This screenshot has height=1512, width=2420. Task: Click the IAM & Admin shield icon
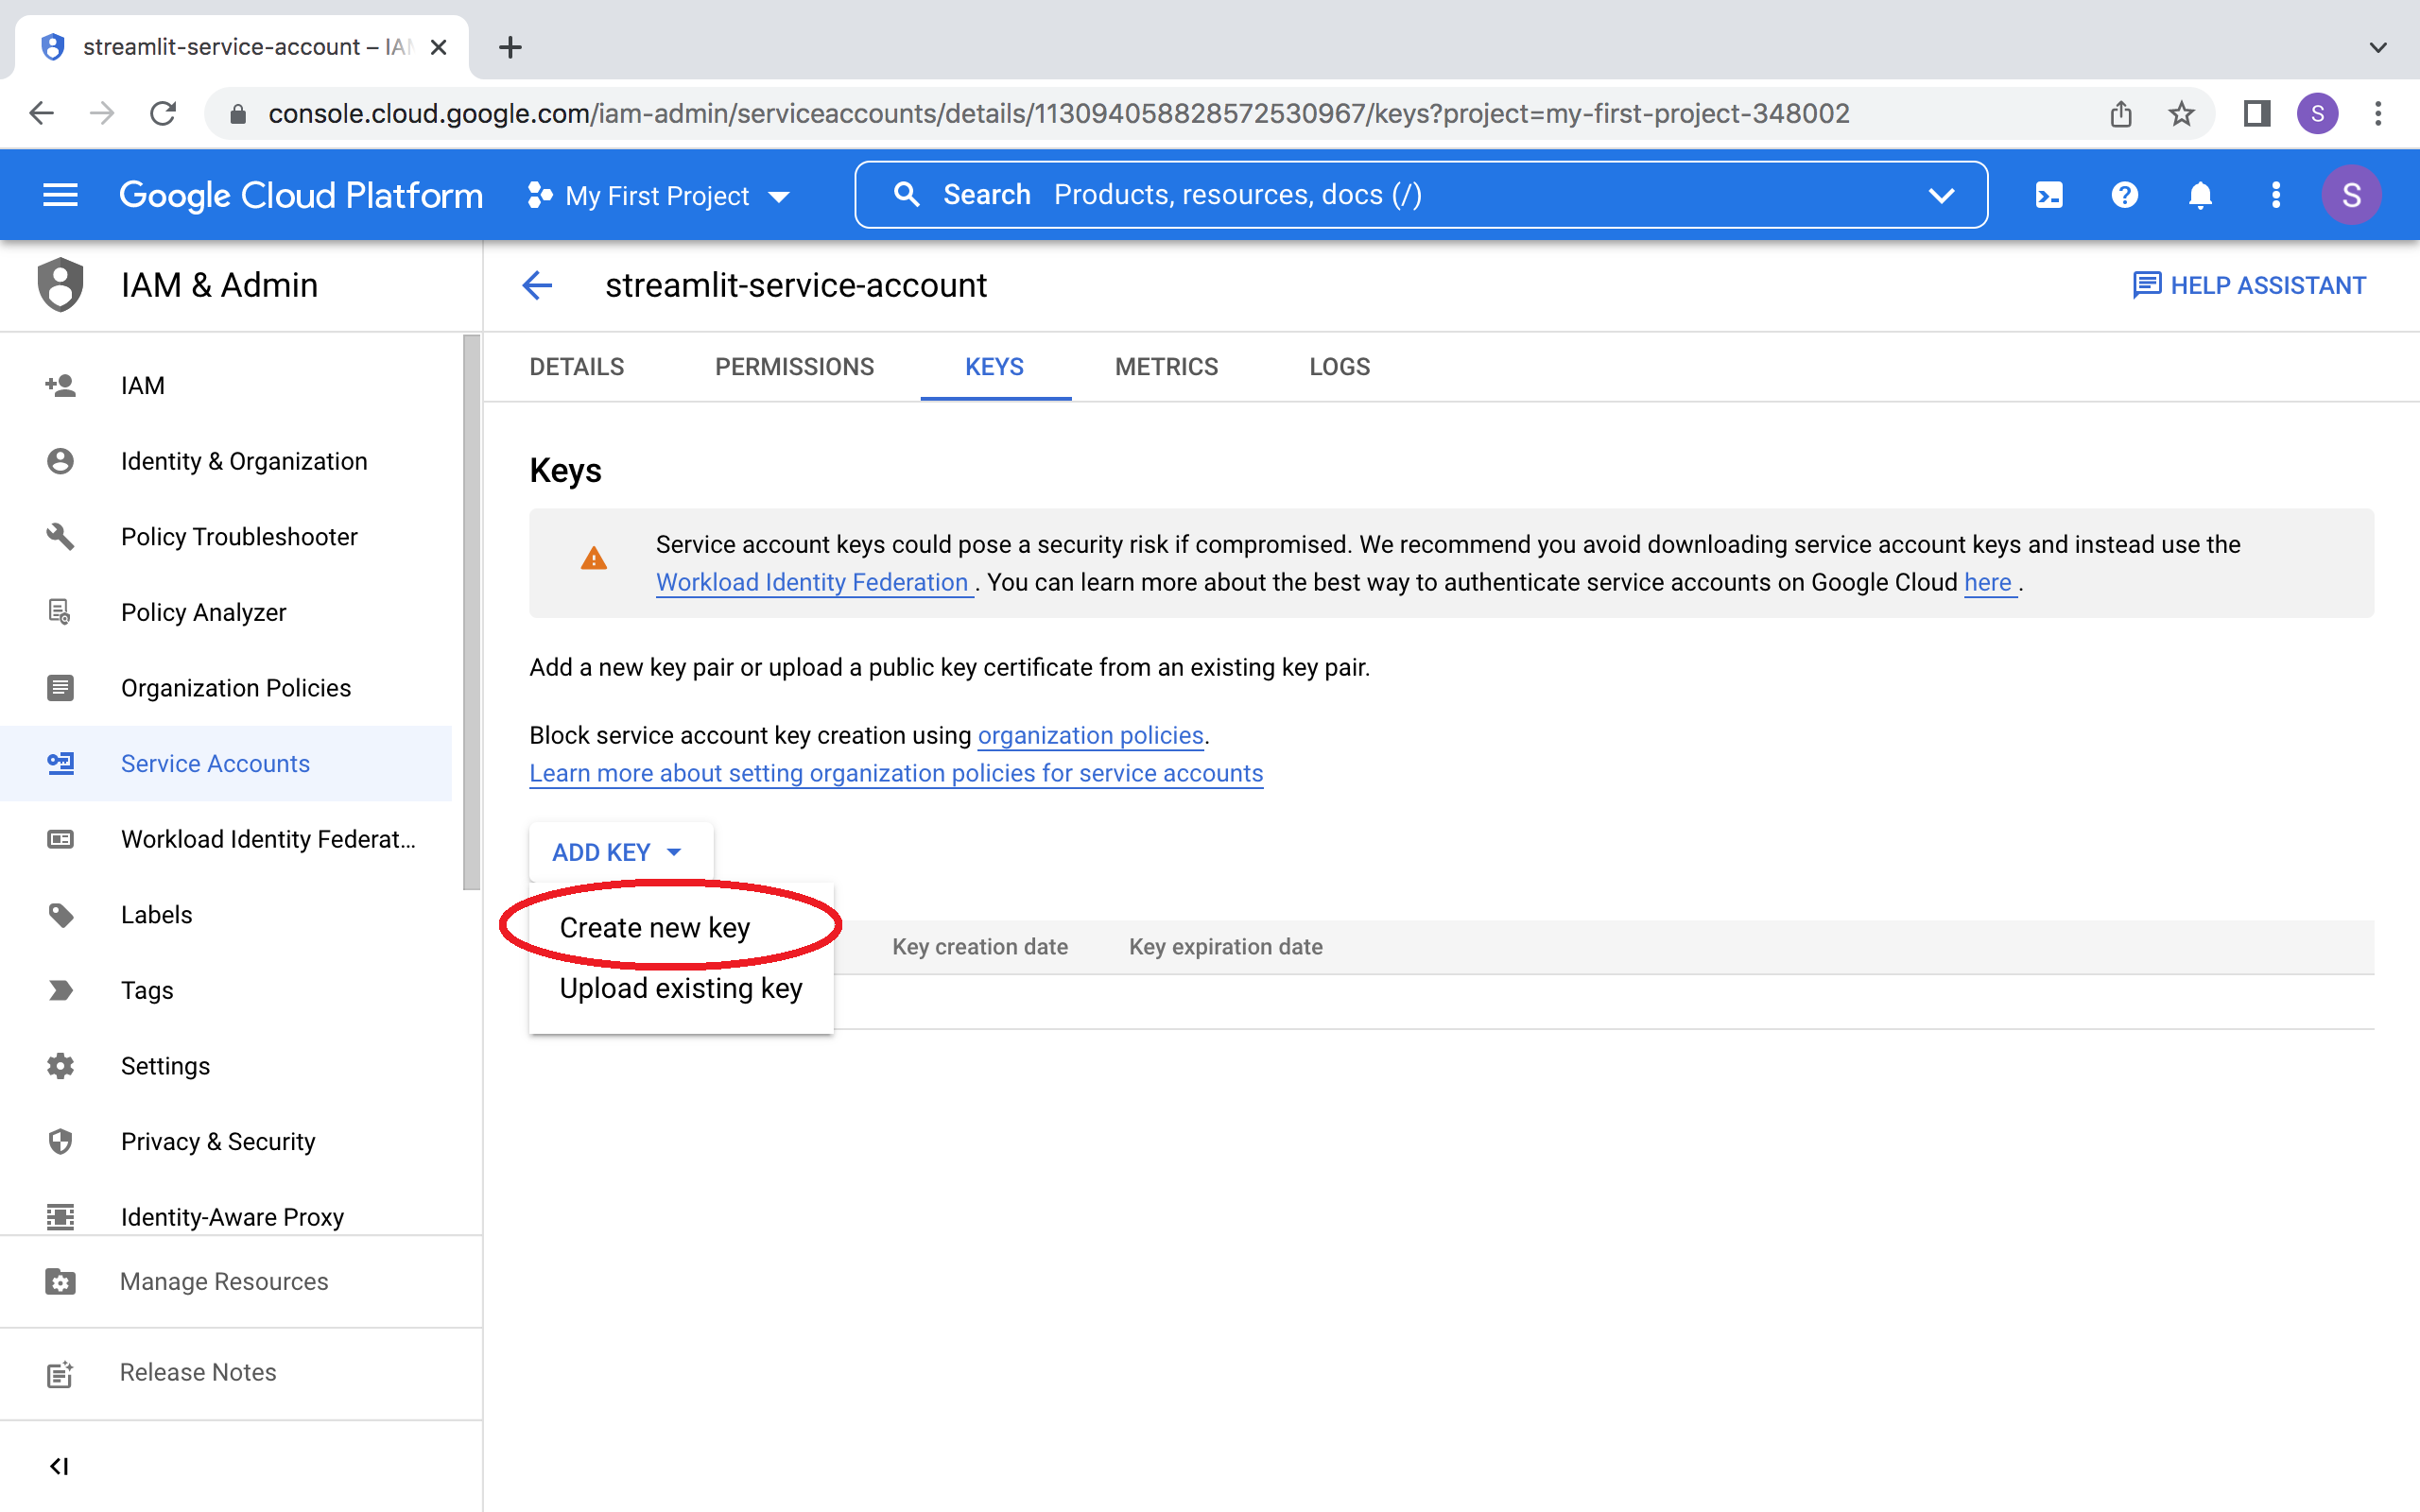60,285
